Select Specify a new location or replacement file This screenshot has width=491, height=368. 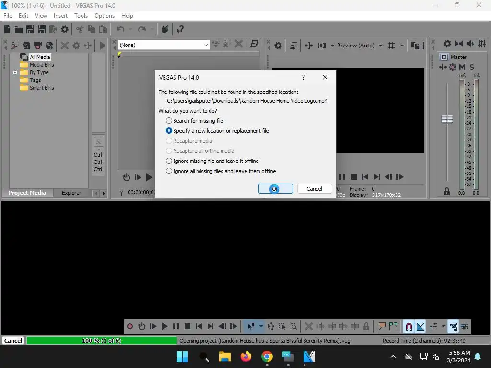(217, 131)
